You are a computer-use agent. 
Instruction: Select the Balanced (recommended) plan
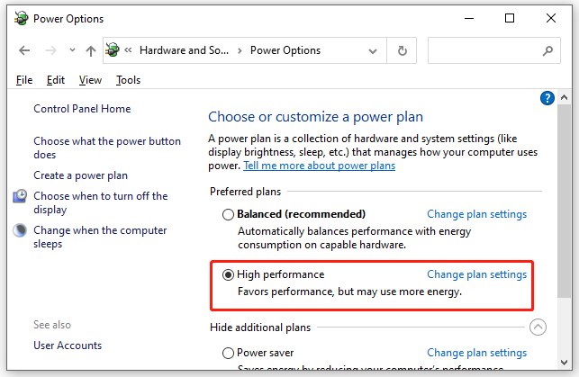coord(228,214)
